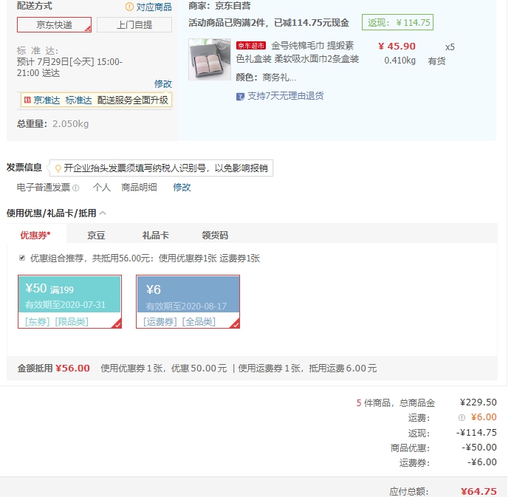Click the 总重量 2.050kg value

[70, 124]
